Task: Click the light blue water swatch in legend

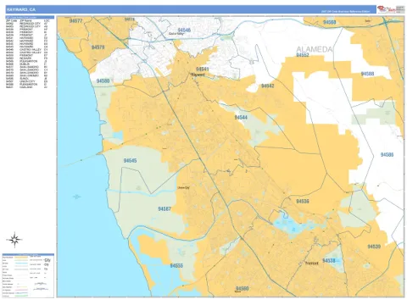Action: (x=21, y=263)
